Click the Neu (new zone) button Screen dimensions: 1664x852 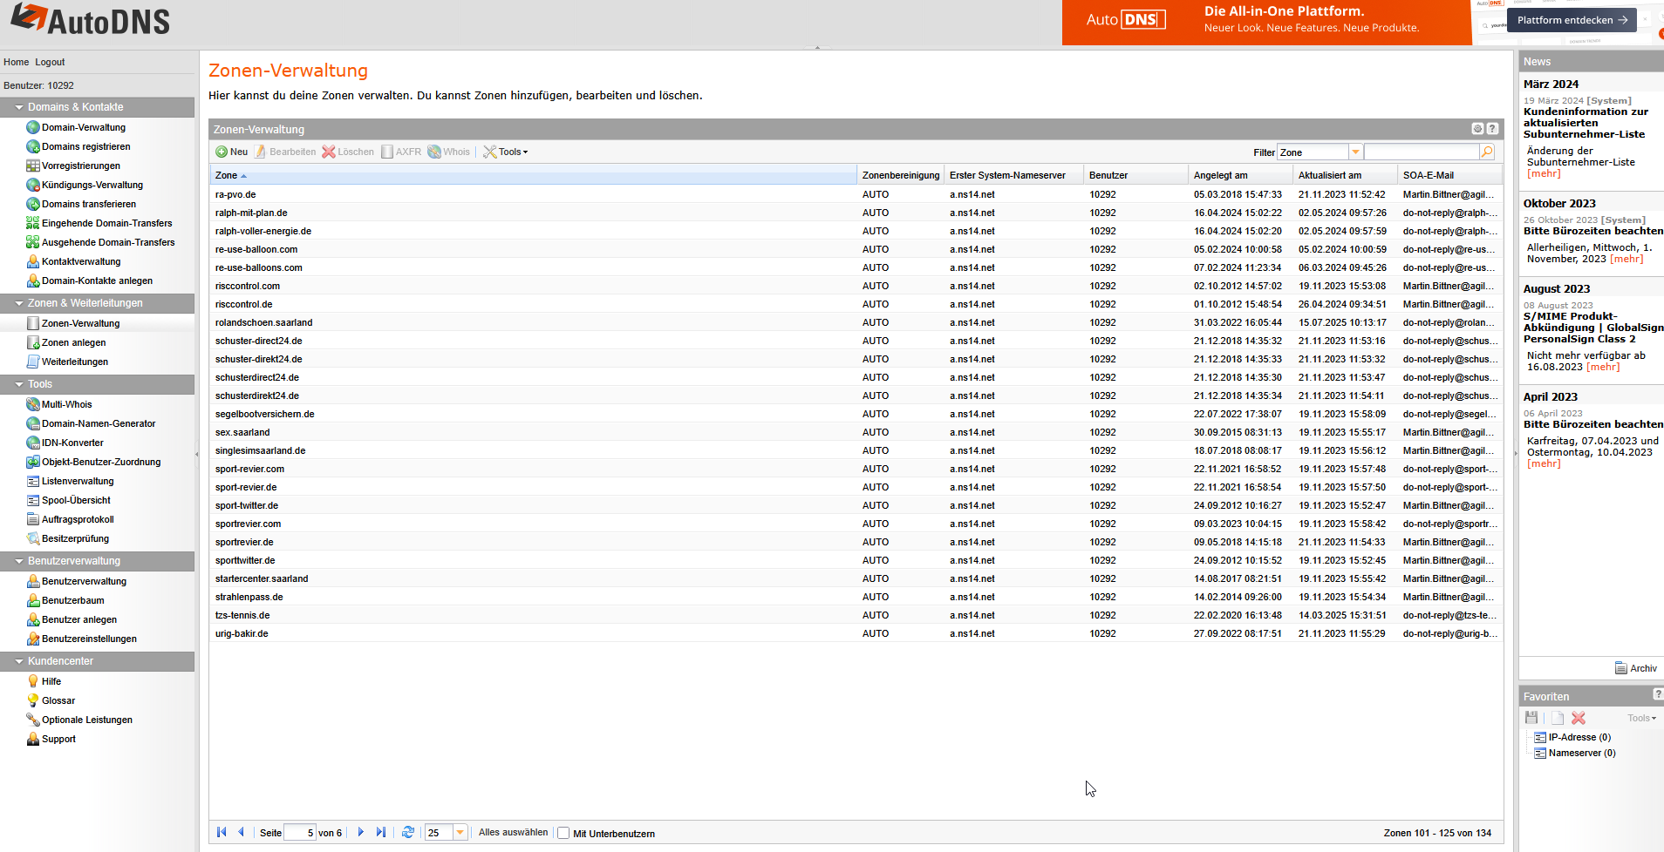coord(232,152)
